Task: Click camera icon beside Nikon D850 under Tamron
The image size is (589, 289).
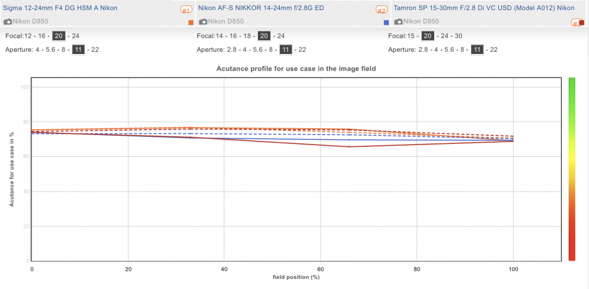Action: coord(399,22)
